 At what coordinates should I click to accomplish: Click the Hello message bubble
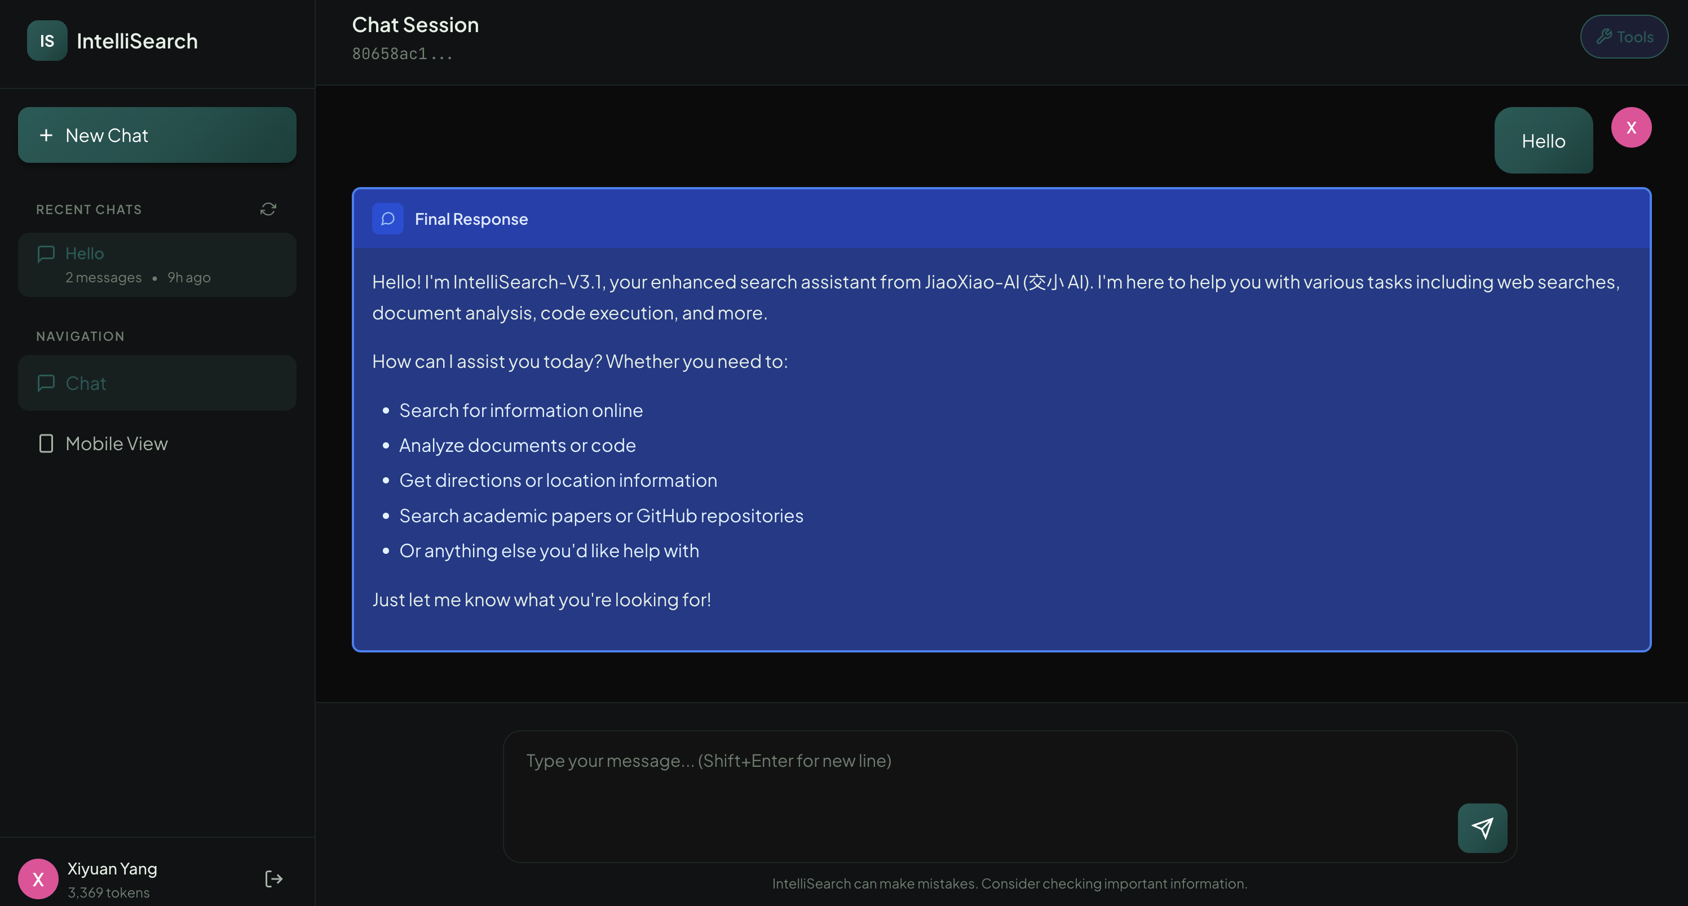coord(1543,140)
